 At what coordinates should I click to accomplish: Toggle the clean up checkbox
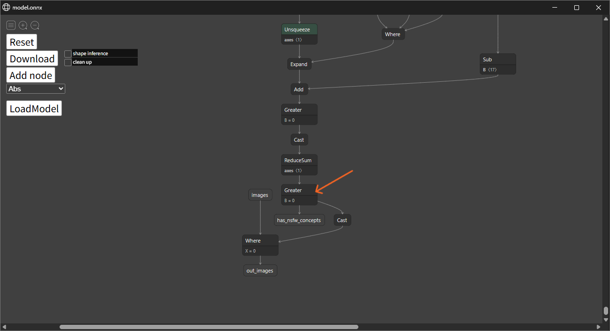pos(68,62)
